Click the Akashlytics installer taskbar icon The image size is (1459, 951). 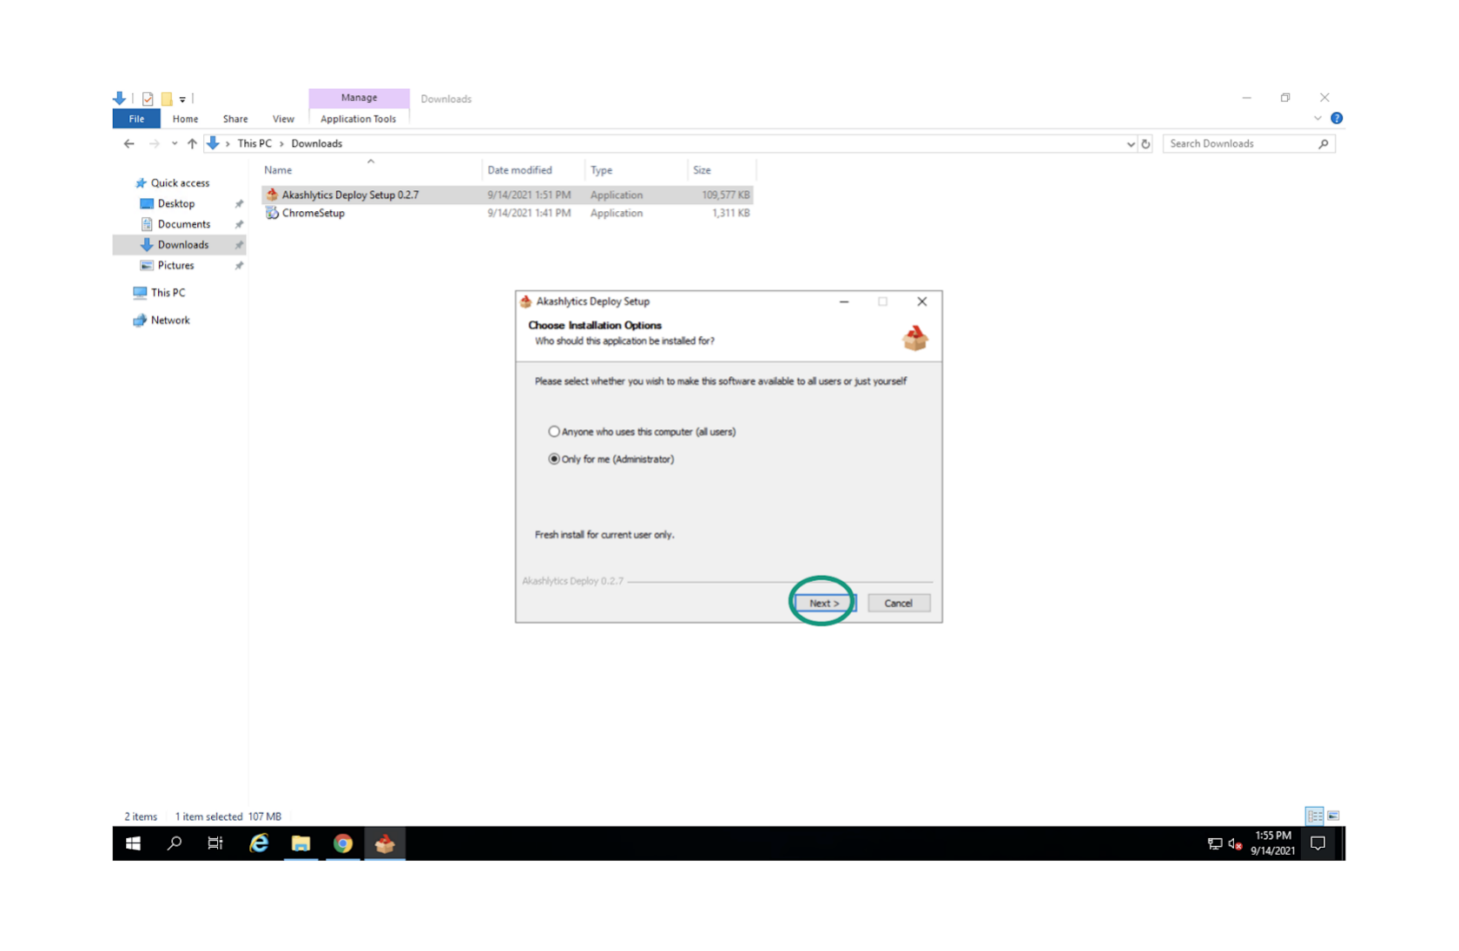pos(385,843)
